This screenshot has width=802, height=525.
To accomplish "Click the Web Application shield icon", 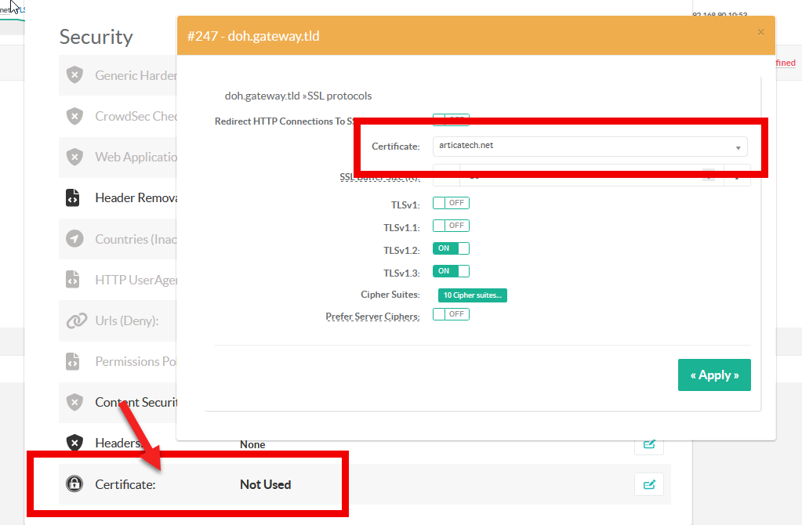I will [x=74, y=157].
